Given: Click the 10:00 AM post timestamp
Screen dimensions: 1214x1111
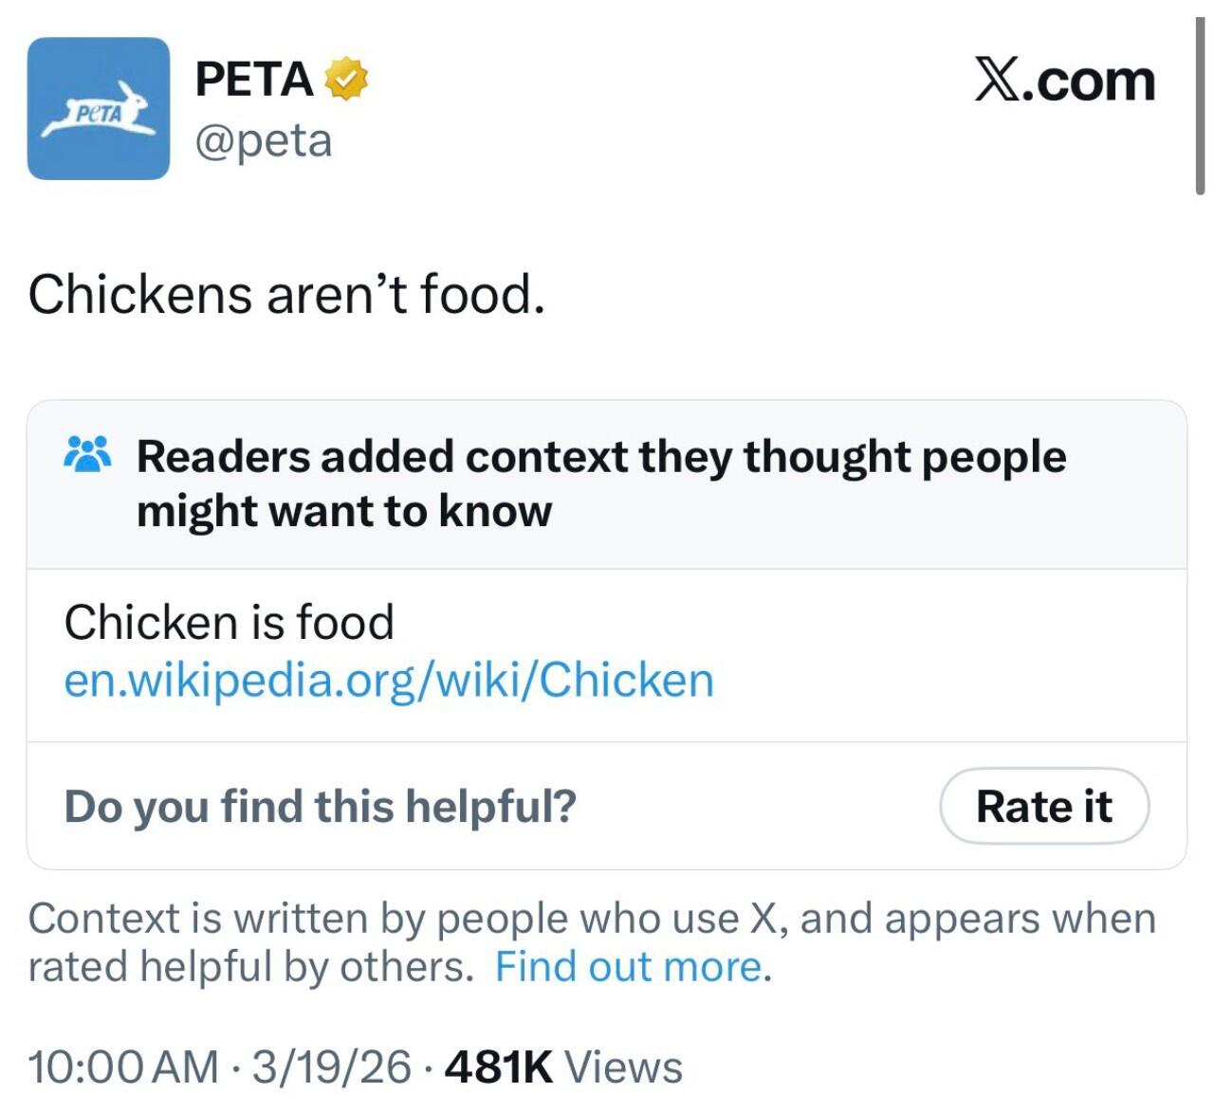Looking at the screenshot, I should pyautogui.click(x=123, y=1066).
